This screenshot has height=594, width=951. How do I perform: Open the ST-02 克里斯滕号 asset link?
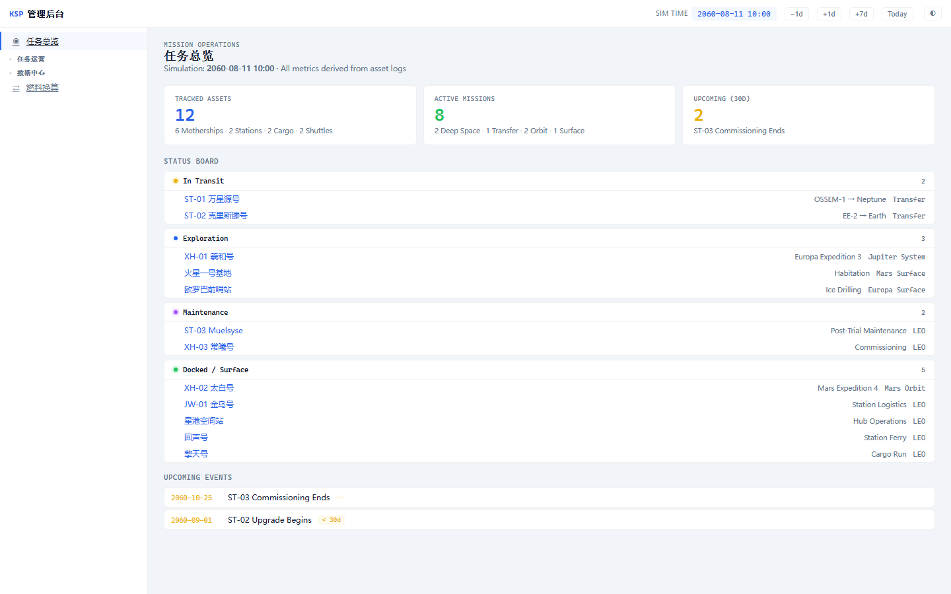[216, 216]
